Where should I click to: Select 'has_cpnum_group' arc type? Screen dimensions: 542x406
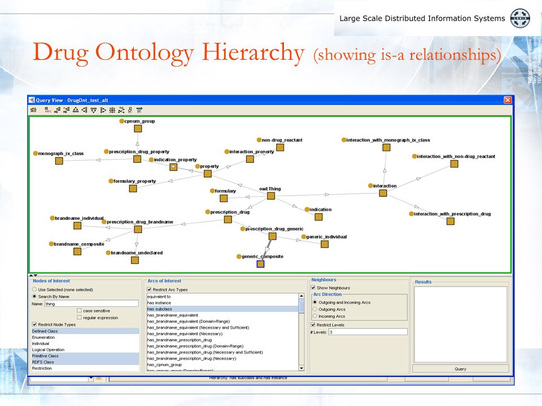222,365
